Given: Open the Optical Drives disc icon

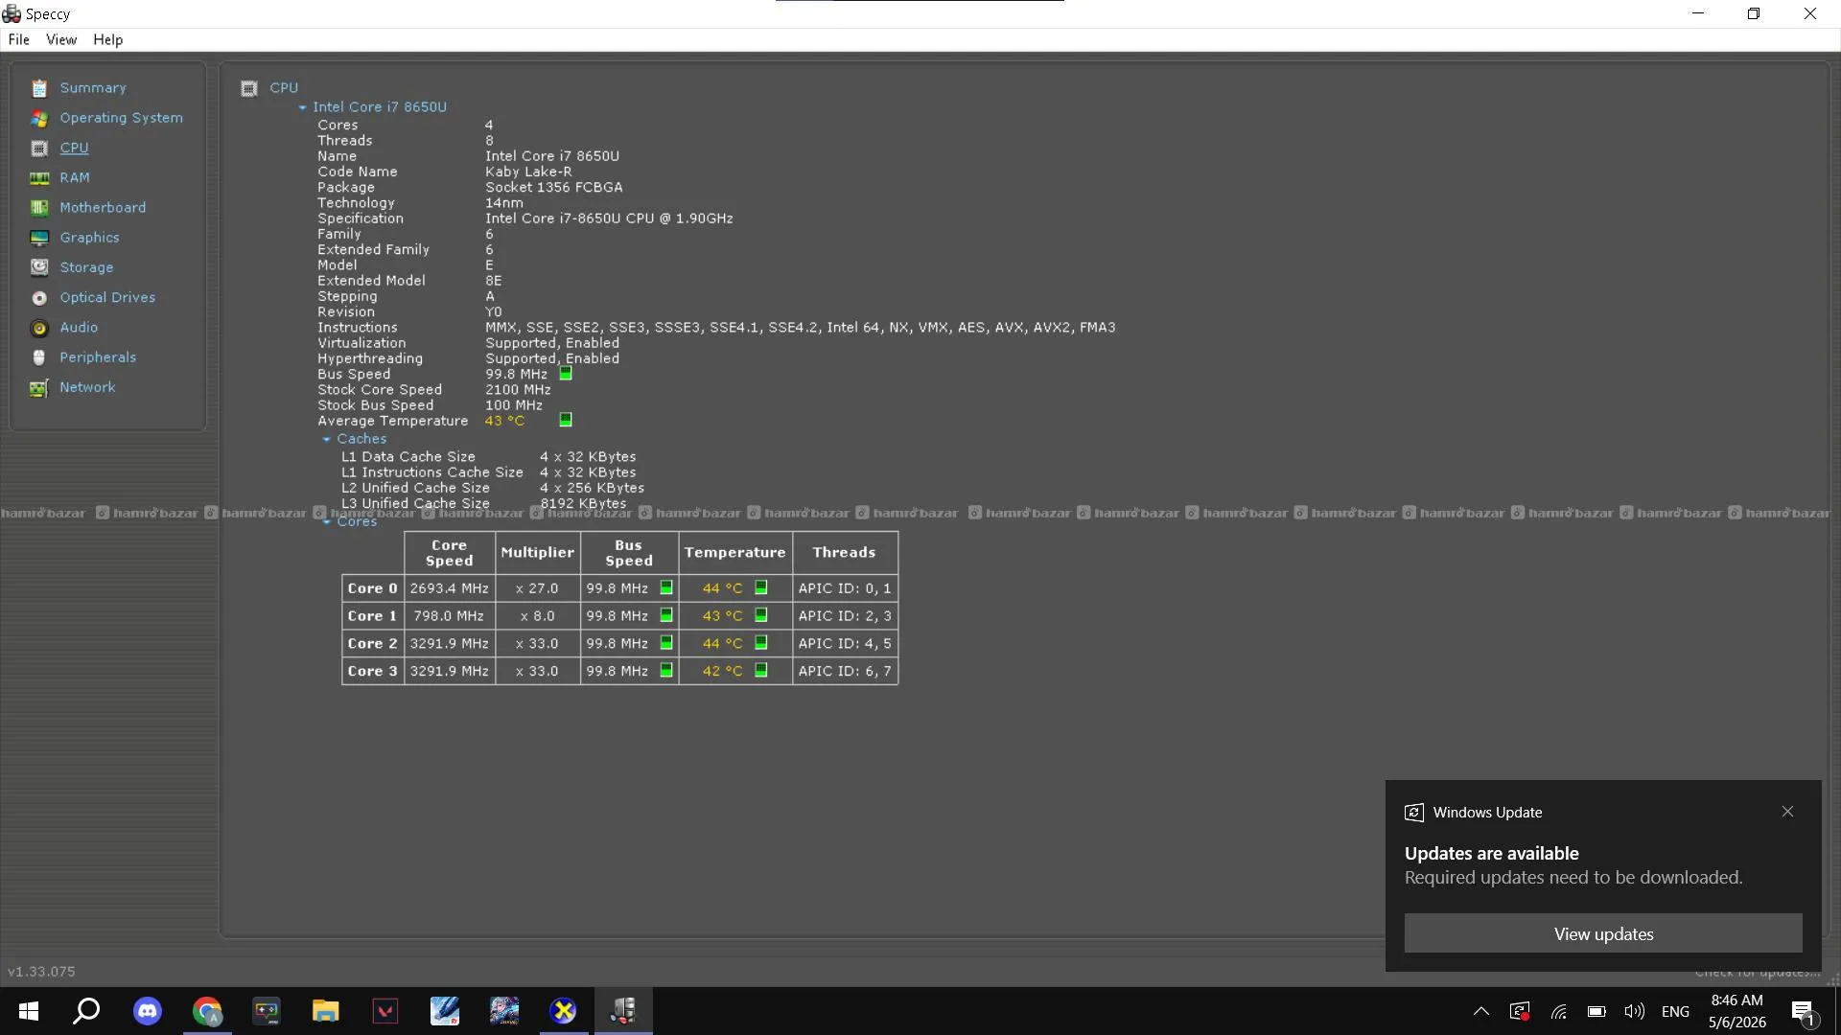Looking at the screenshot, I should click(39, 298).
